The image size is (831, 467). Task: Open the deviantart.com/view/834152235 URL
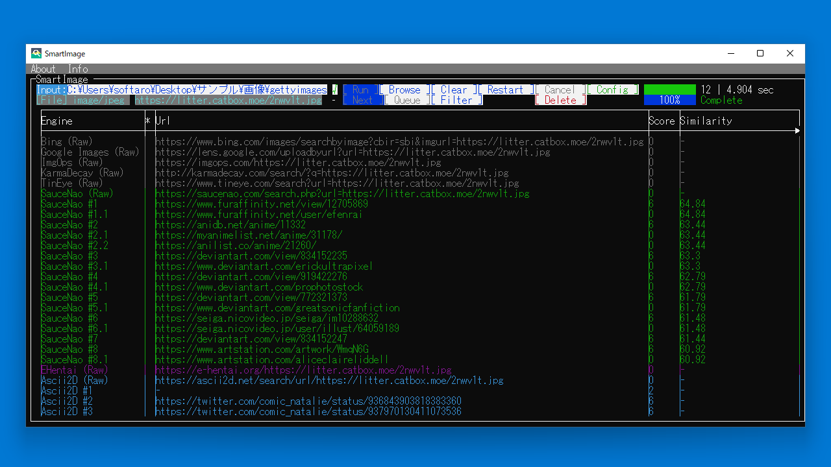[x=251, y=256]
